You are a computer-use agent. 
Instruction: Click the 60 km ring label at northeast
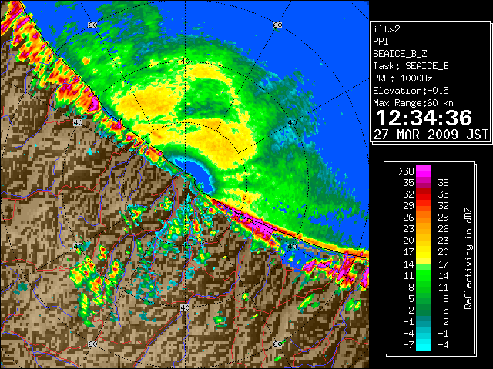tap(277, 25)
